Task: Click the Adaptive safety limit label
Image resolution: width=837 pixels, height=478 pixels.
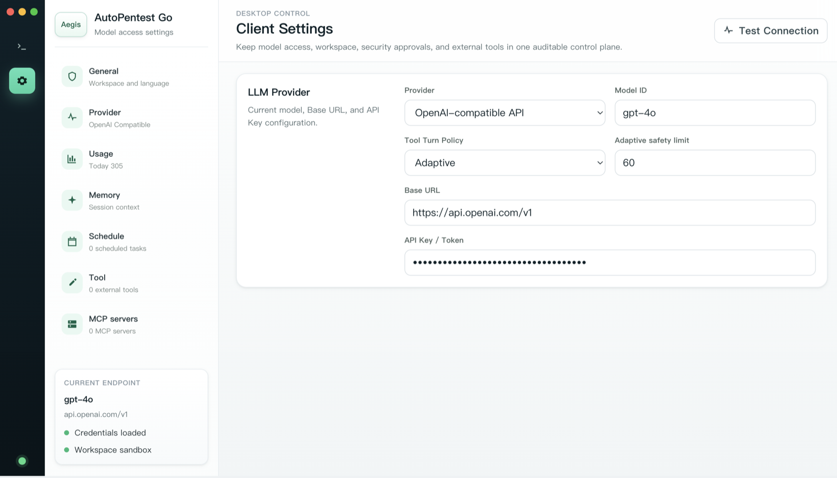Action: [652, 140]
